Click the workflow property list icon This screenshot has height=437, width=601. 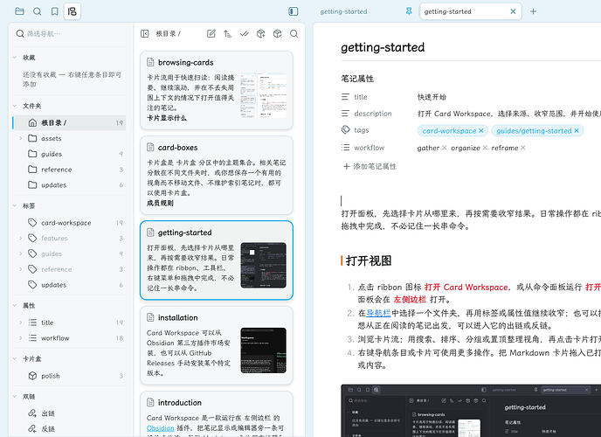click(345, 147)
